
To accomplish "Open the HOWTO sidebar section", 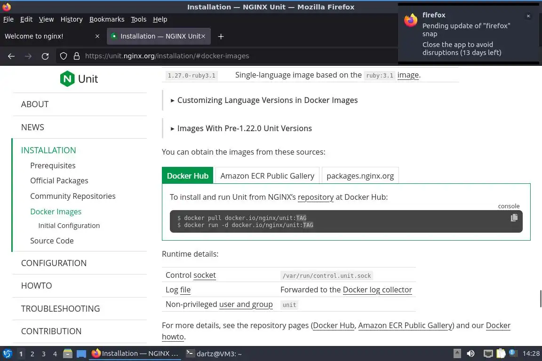I will point(36,286).
